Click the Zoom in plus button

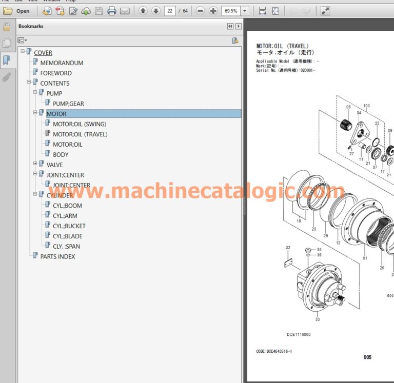click(213, 11)
